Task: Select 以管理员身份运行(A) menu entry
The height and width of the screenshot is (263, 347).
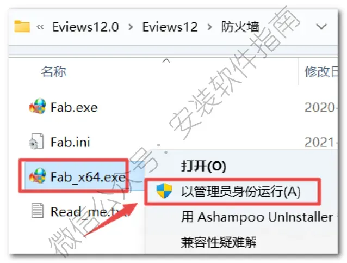Action: point(232,191)
